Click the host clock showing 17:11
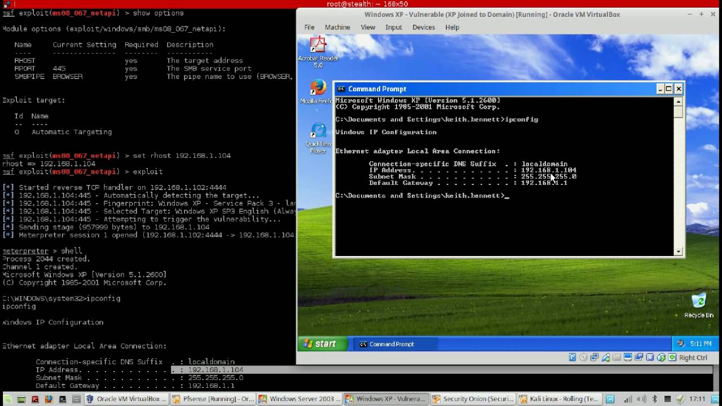 697,399
